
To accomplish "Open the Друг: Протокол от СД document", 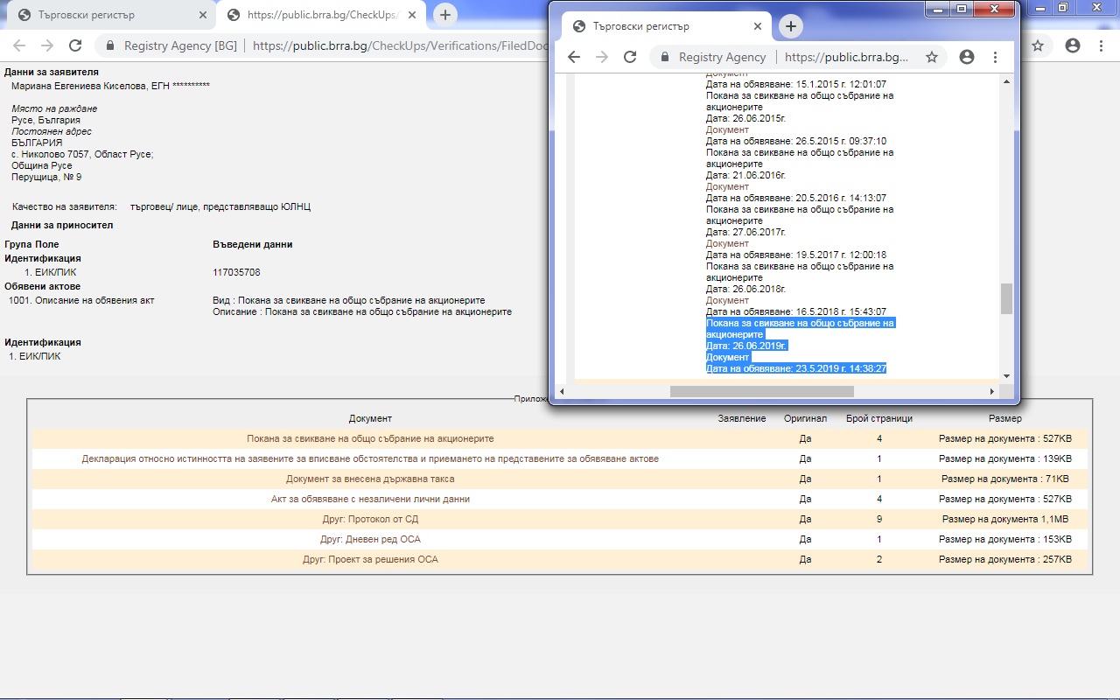I will pos(370,519).
